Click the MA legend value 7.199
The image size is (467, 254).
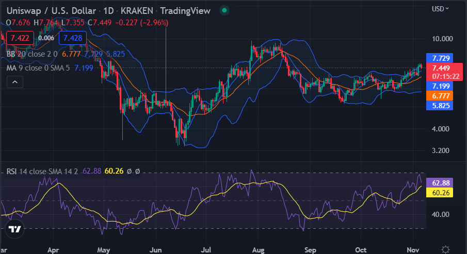tap(84, 68)
